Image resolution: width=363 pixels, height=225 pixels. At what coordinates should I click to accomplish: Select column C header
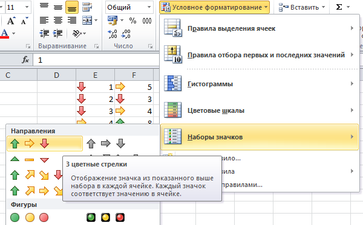(x=18, y=75)
